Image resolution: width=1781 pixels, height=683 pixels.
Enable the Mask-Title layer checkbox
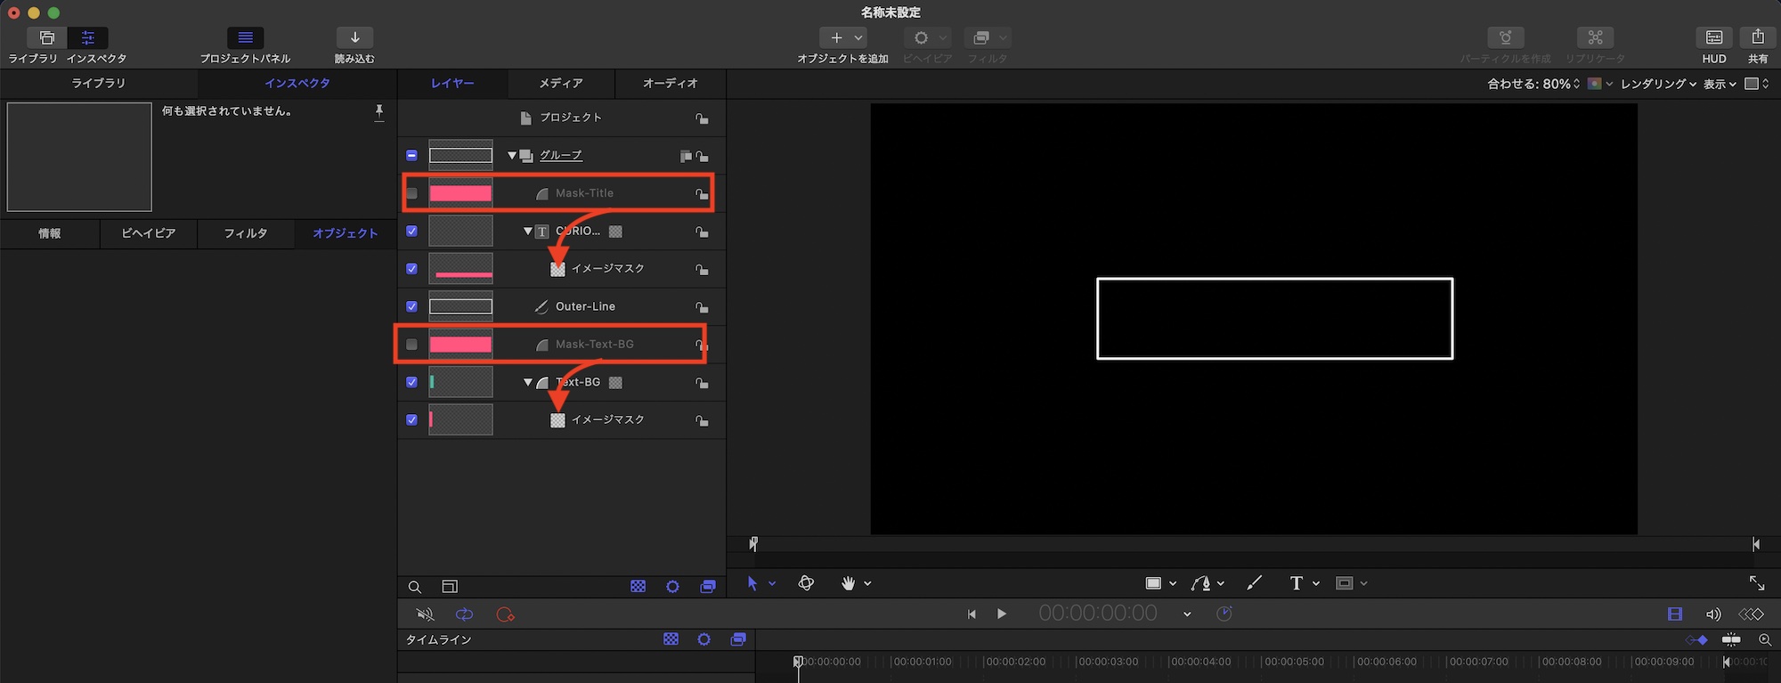411,193
